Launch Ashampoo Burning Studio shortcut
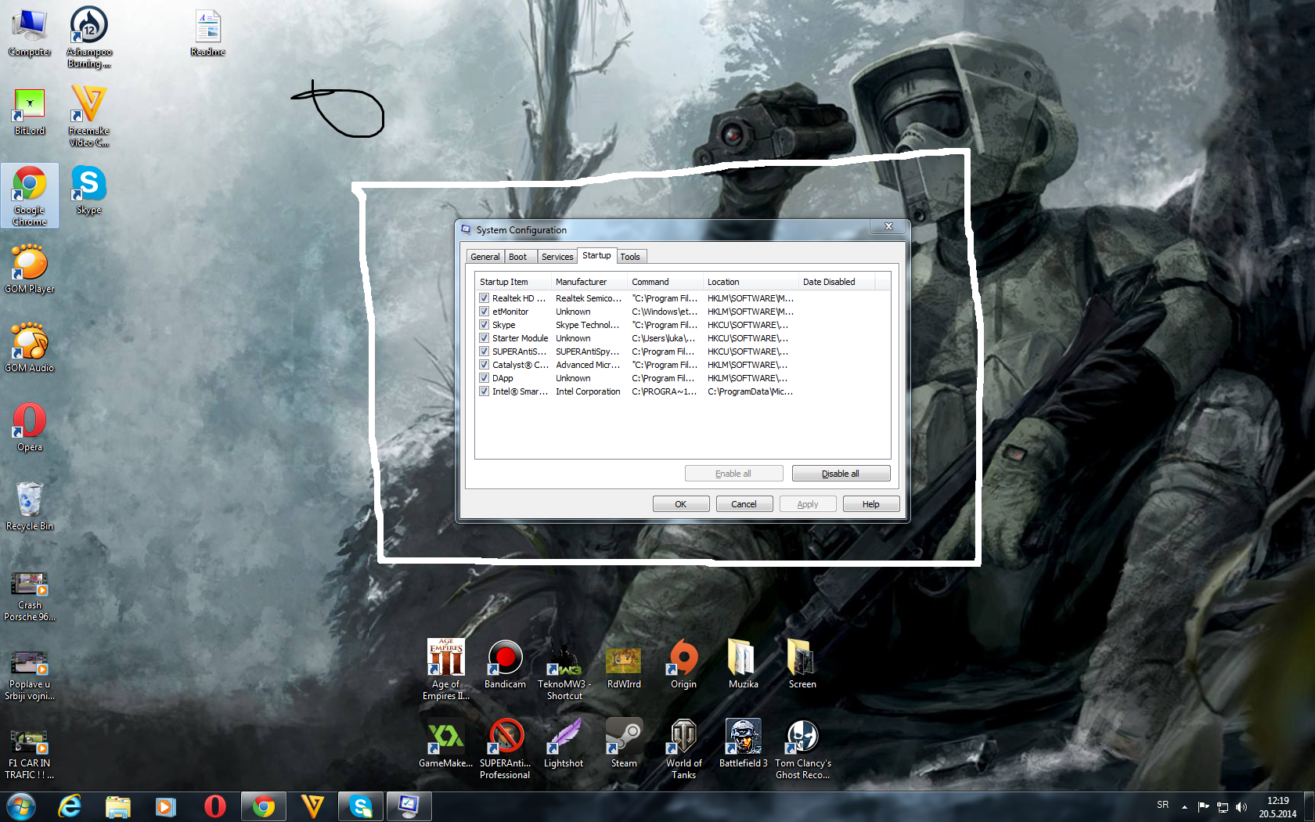This screenshot has width=1315, height=822. point(89,37)
